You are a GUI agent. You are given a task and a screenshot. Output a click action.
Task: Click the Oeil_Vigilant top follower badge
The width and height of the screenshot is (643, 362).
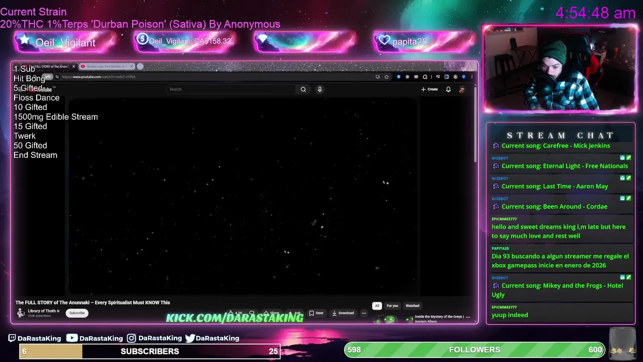65,42
